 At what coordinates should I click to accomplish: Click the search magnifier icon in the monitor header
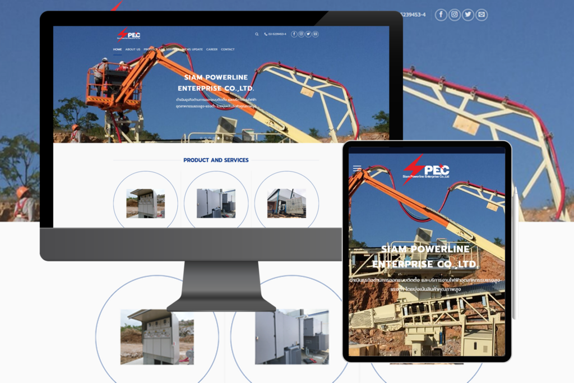tap(257, 34)
